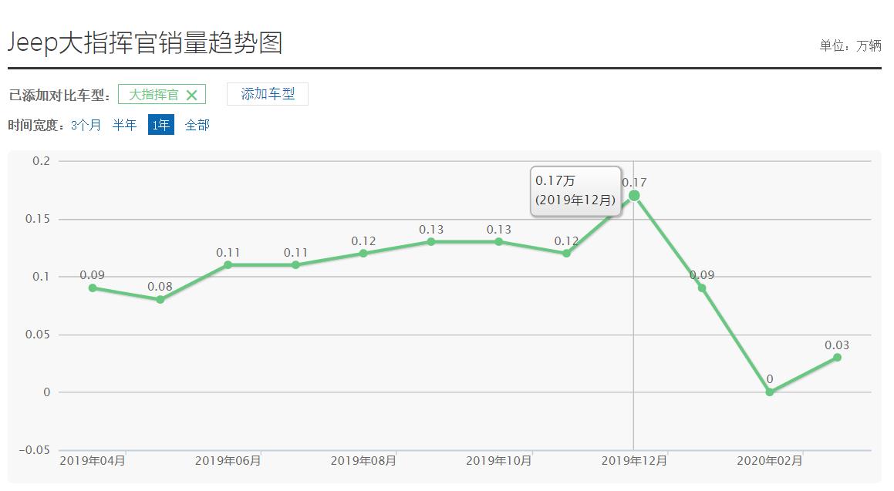Click the 0.08 data point on the trend line
The width and height of the screenshot is (894, 491).
tap(160, 299)
